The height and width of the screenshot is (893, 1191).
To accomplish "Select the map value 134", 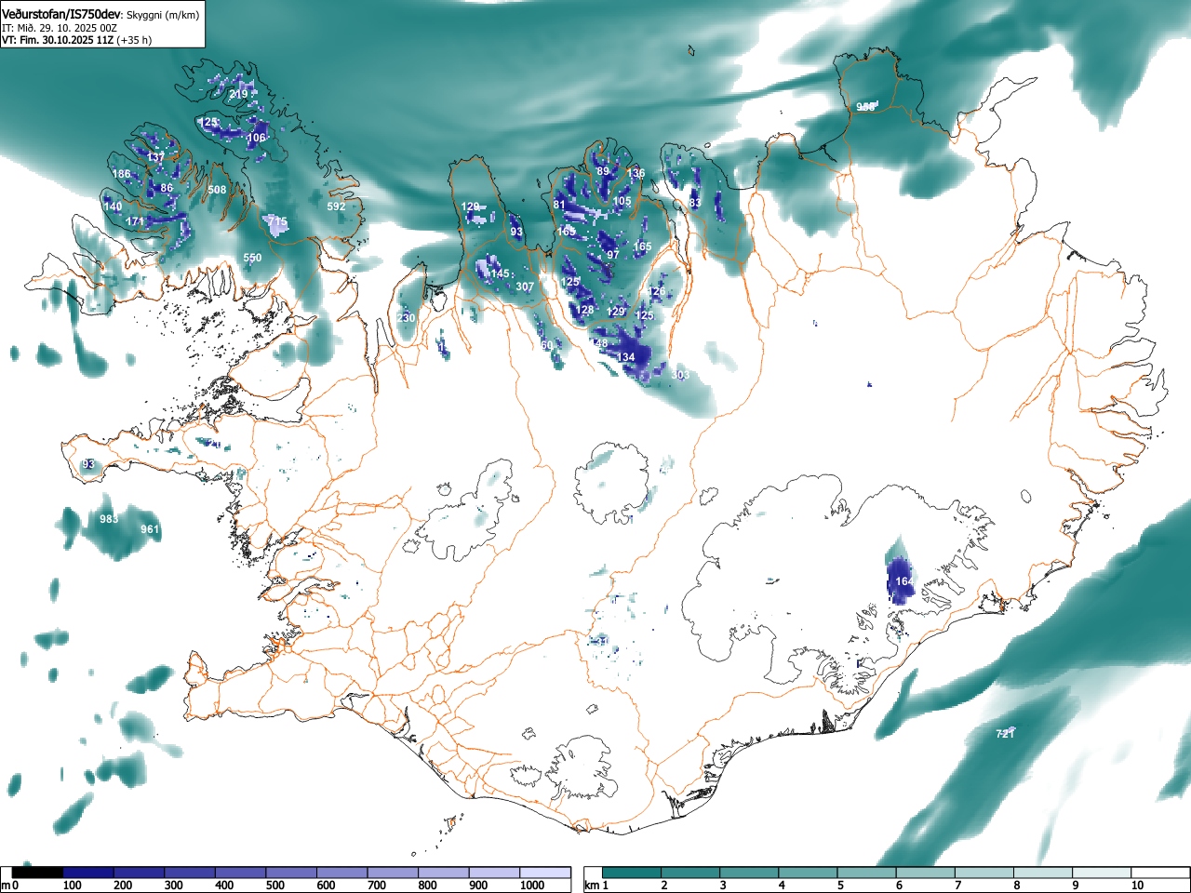I will pos(625,357).
